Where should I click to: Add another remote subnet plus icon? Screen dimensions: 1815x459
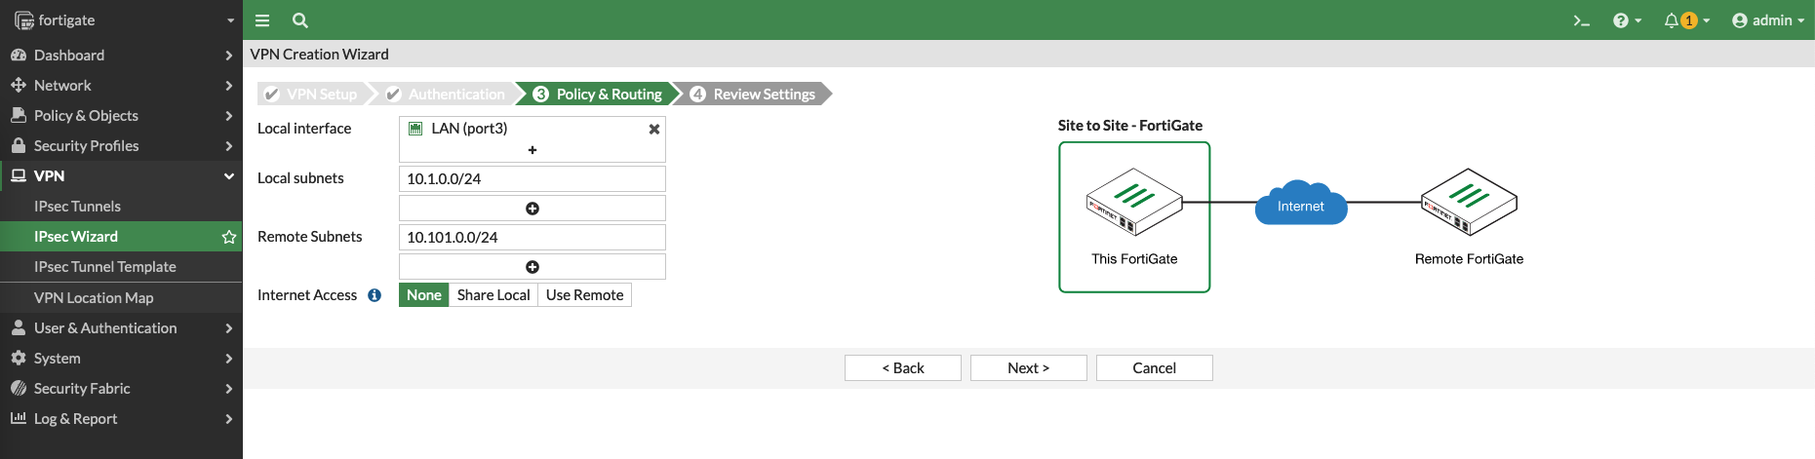[533, 267]
